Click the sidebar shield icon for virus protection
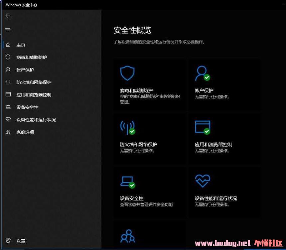The width and height of the screenshot is (286, 250). [8, 57]
